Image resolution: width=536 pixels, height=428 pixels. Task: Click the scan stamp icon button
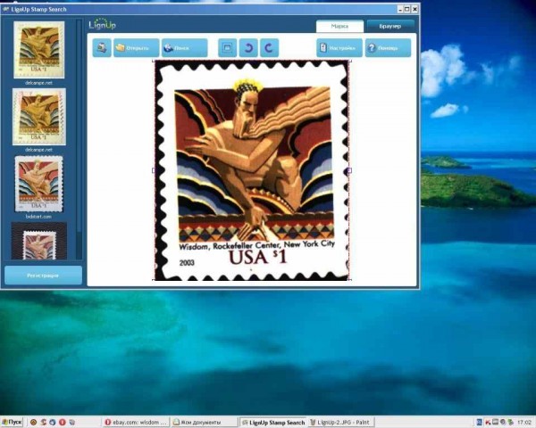pos(102,48)
